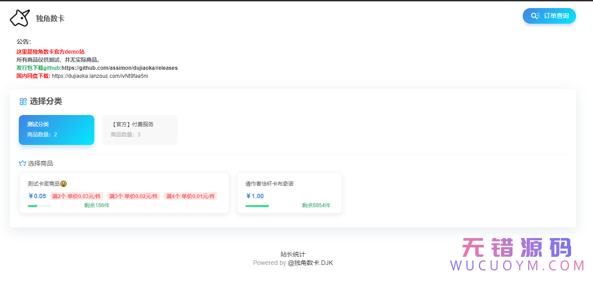
Task: Click the stock progress bar of 测试卡密商品
Action: pos(39,206)
